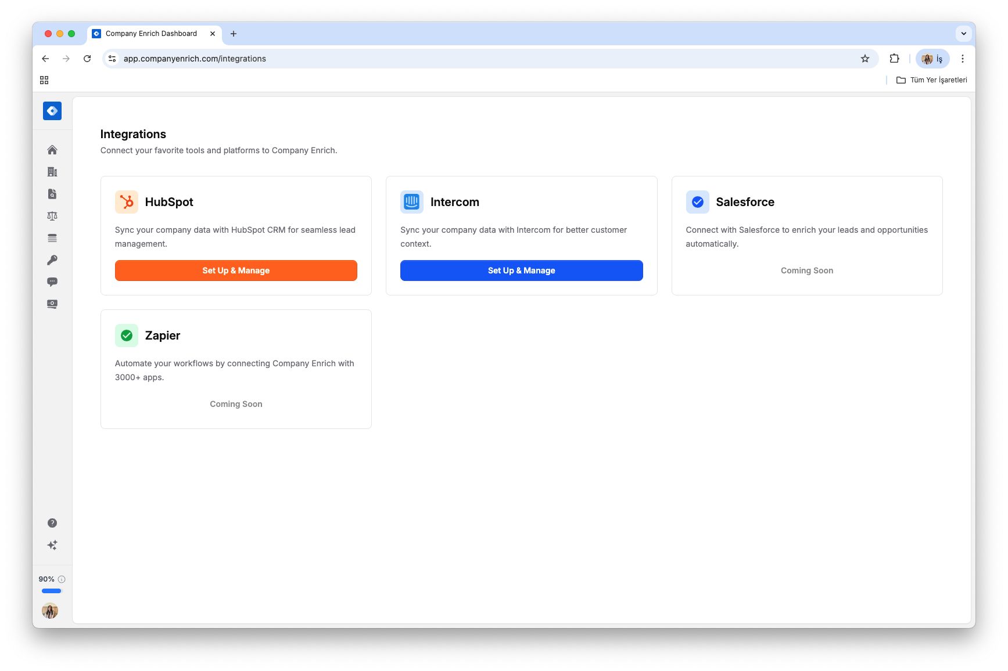The width and height of the screenshot is (1008, 671).
Task: Click the 'Connect your favorite tools' subtitle
Action: (x=218, y=150)
